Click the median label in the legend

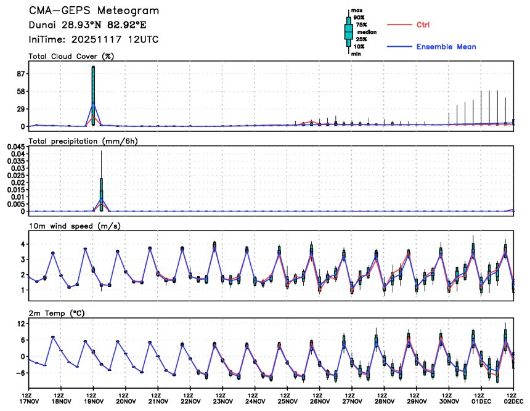pos(367,32)
